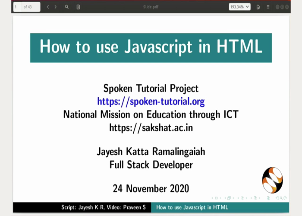This screenshot has height=216, width=302.
Task: Open file options icon beside zoom box
Action: tap(258, 7)
